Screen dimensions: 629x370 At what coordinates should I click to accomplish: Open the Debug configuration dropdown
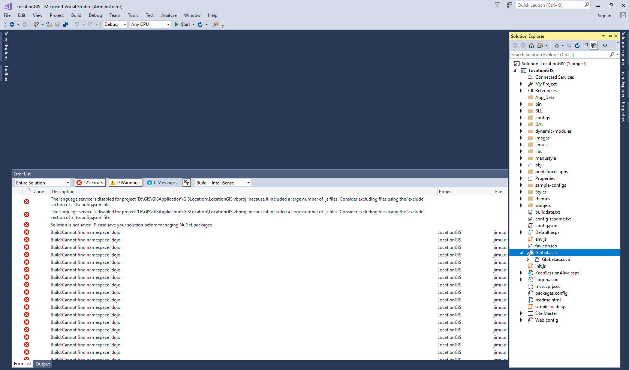(115, 24)
